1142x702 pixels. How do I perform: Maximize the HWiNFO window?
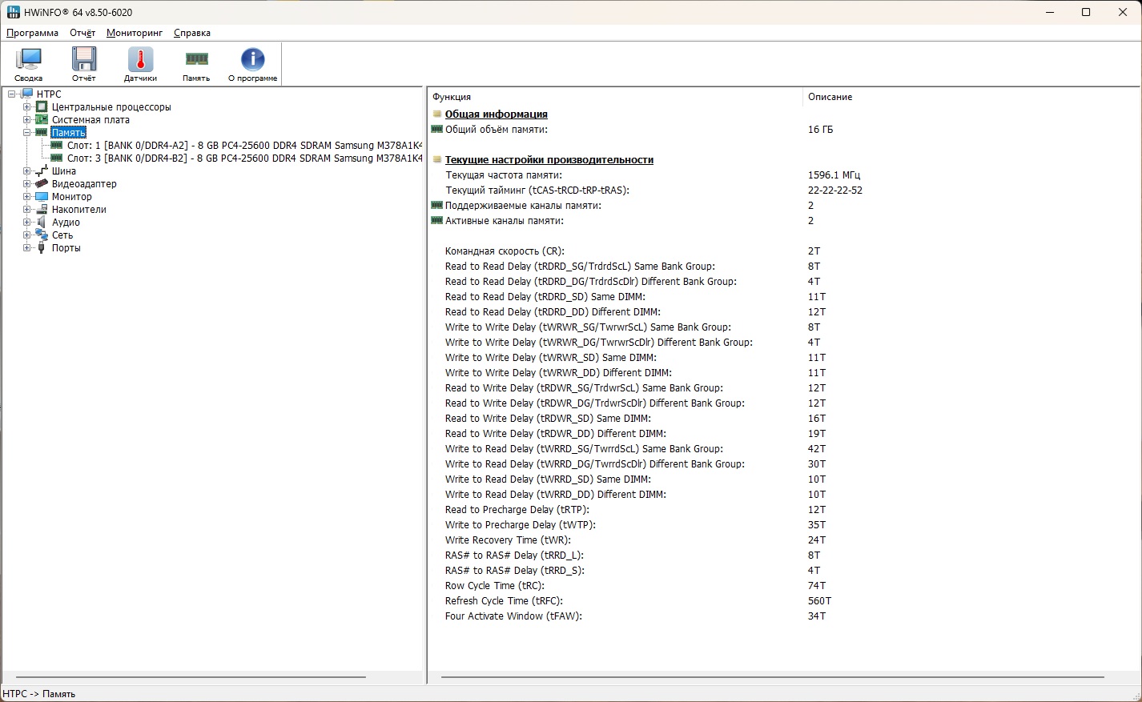click(x=1086, y=12)
